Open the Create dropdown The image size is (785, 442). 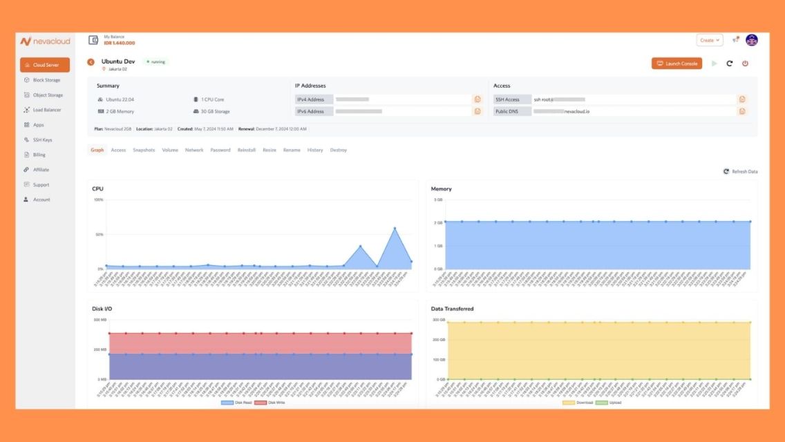(710, 40)
